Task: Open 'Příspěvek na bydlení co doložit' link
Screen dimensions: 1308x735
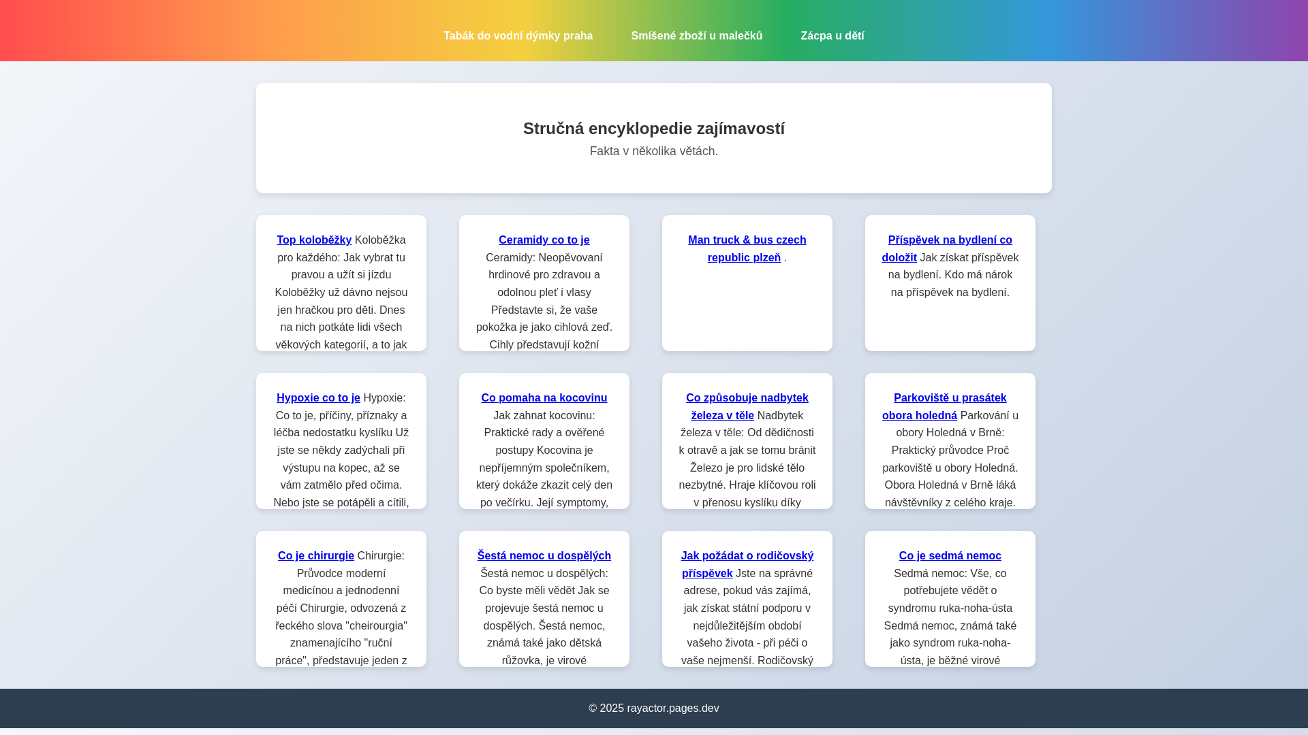Action: [x=947, y=249]
